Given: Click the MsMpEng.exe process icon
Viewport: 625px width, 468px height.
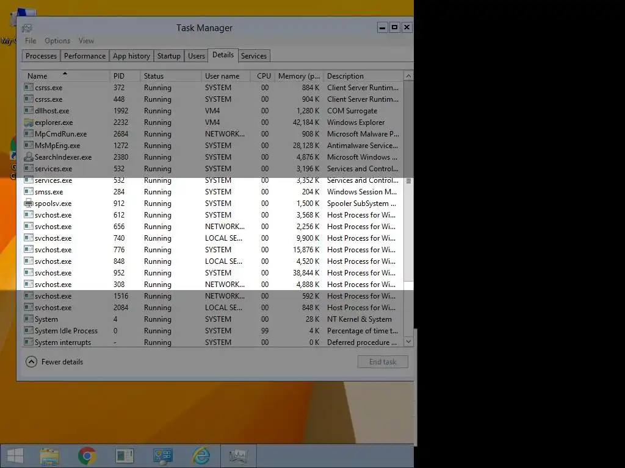Looking at the screenshot, I should coord(28,145).
